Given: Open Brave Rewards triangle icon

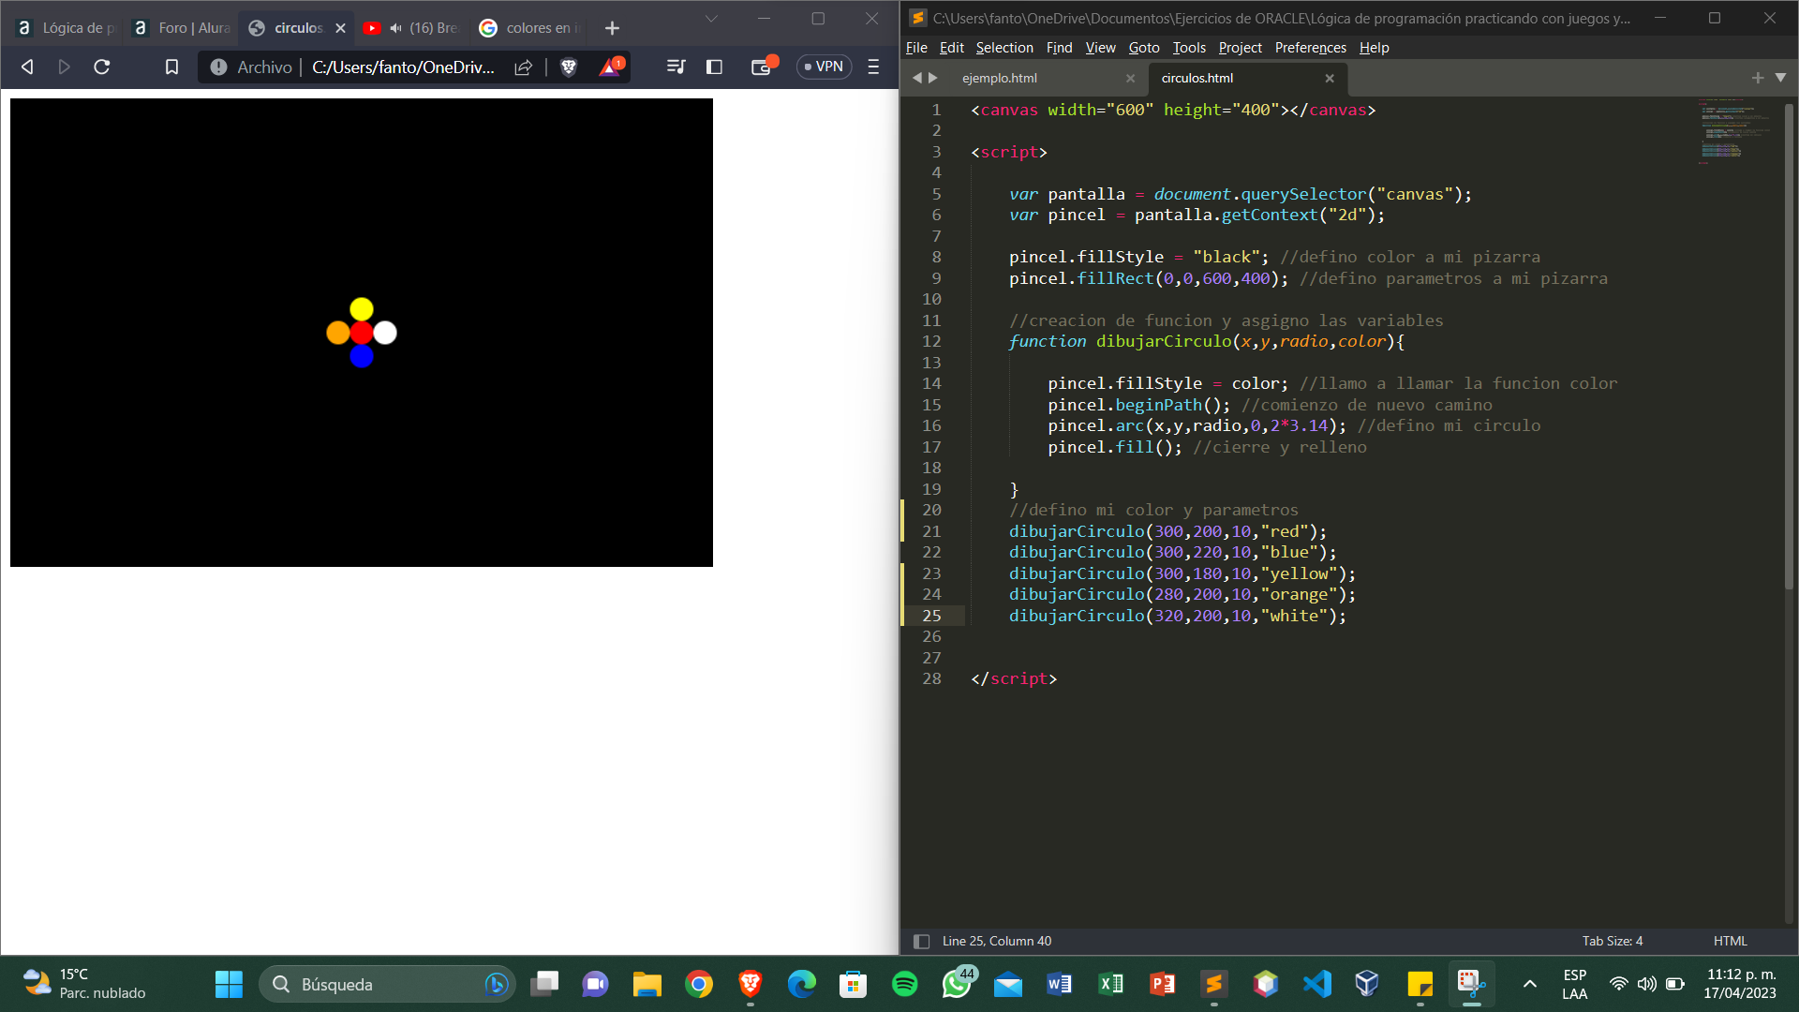Looking at the screenshot, I should tap(610, 67).
